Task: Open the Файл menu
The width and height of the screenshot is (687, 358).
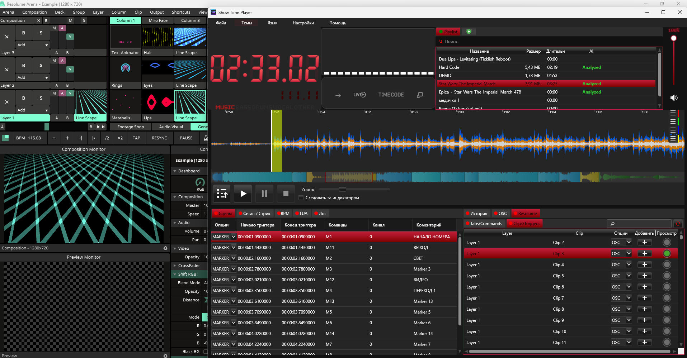Action: tap(221, 23)
